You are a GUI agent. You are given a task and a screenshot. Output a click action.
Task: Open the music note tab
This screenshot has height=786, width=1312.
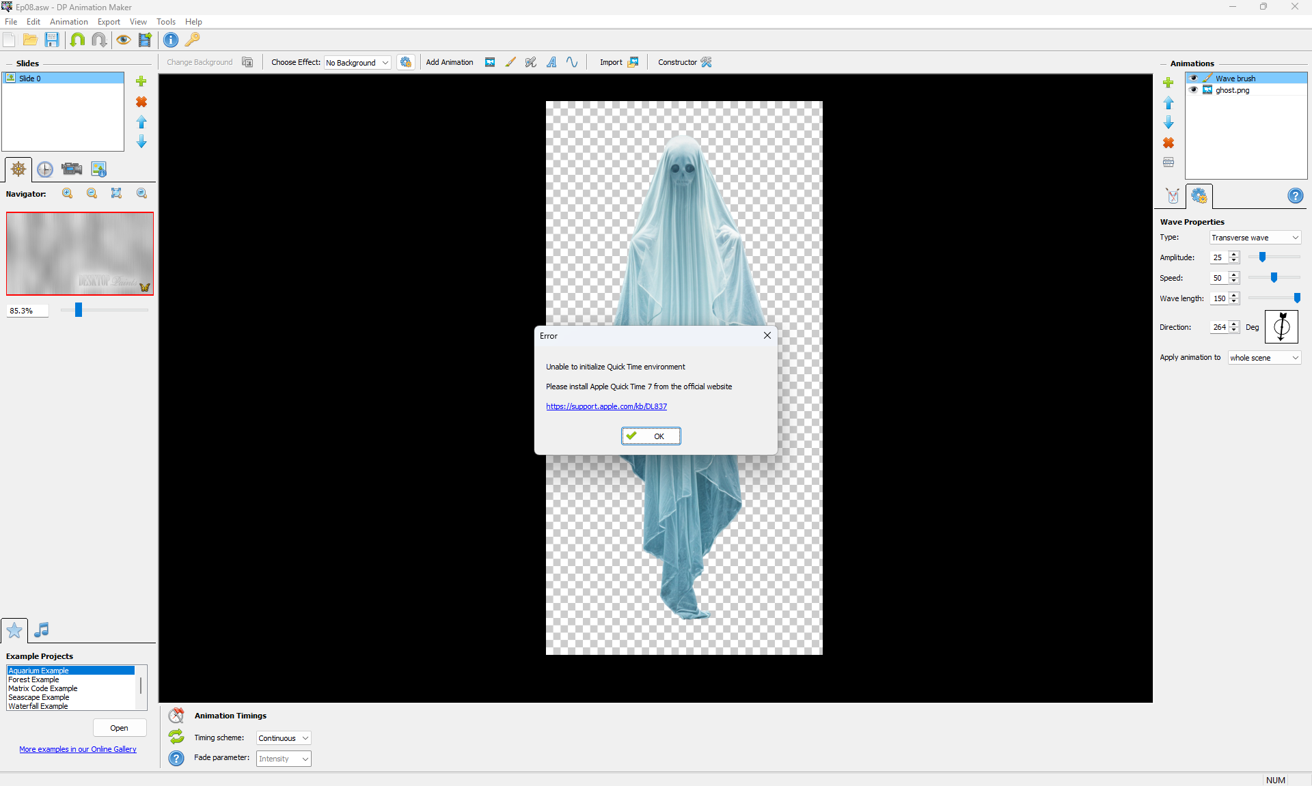pyautogui.click(x=42, y=630)
